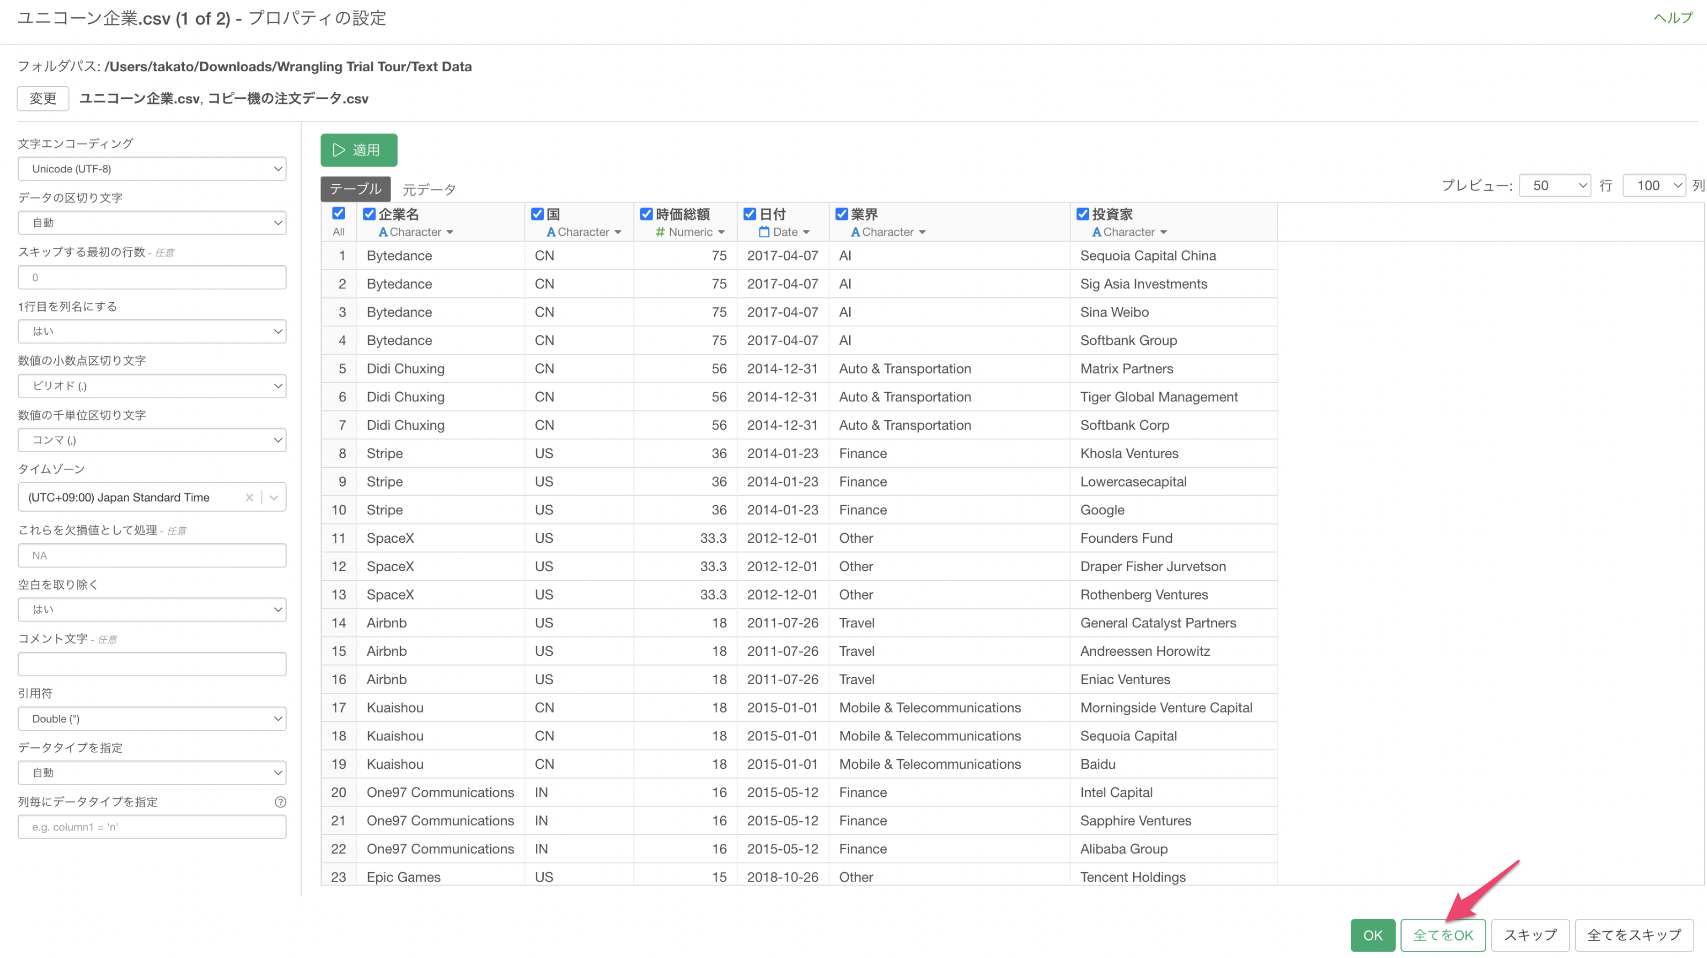This screenshot has height=958, width=1707.
Task: Open the ヘルプ link
Action: pyautogui.click(x=1673, y=18)
